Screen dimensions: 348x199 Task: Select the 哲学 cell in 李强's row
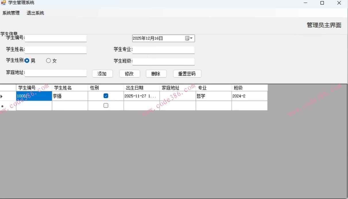pos(213,96)
